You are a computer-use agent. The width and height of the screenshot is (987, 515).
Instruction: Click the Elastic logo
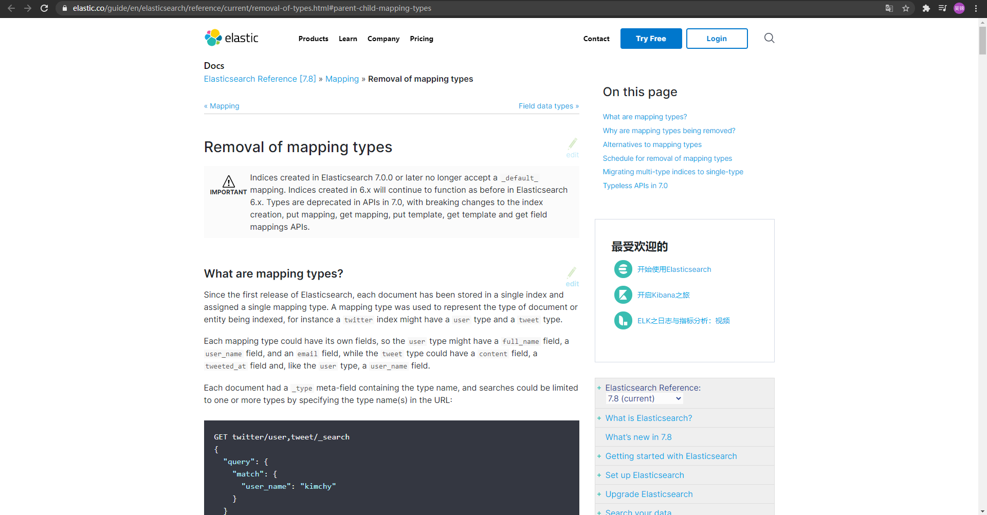pos(231,38)
